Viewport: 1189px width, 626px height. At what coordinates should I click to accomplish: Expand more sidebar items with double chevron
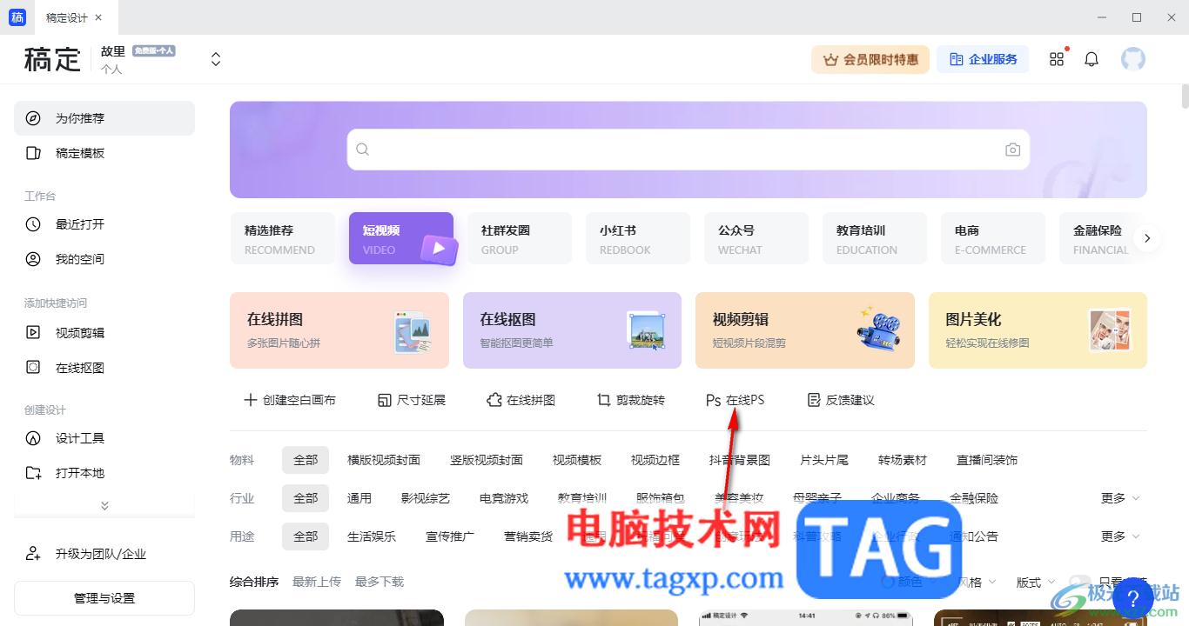(x=104, y=505)
